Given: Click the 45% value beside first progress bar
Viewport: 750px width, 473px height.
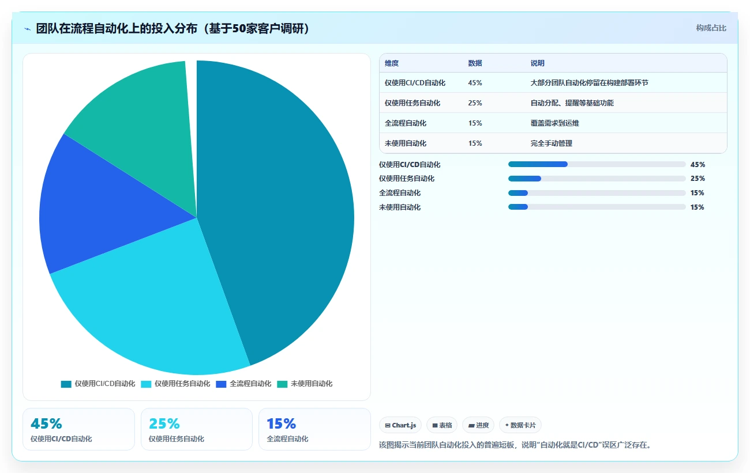Looking at the screenshot, I should tap(697, 165).
